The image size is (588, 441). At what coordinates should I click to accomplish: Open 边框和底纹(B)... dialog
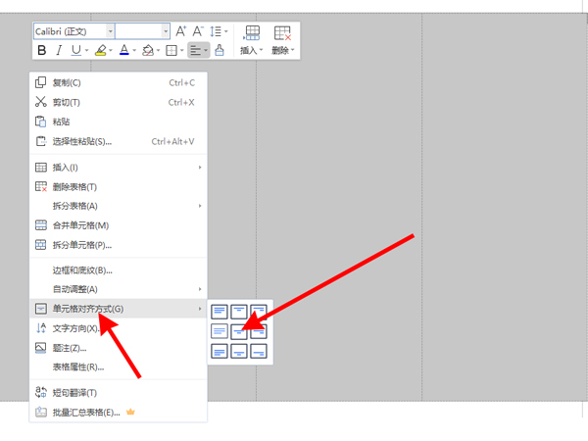click(82, 270)
